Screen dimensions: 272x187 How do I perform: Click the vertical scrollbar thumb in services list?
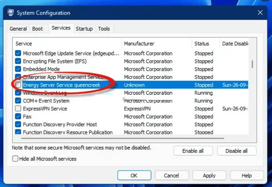tap(253, 64)
